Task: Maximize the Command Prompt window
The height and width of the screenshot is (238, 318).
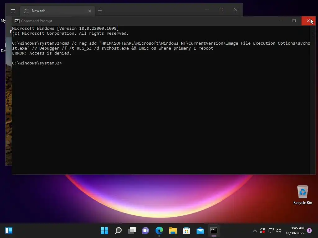Action: click(294, 21)
